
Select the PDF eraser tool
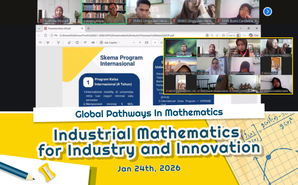pos(69,42)
